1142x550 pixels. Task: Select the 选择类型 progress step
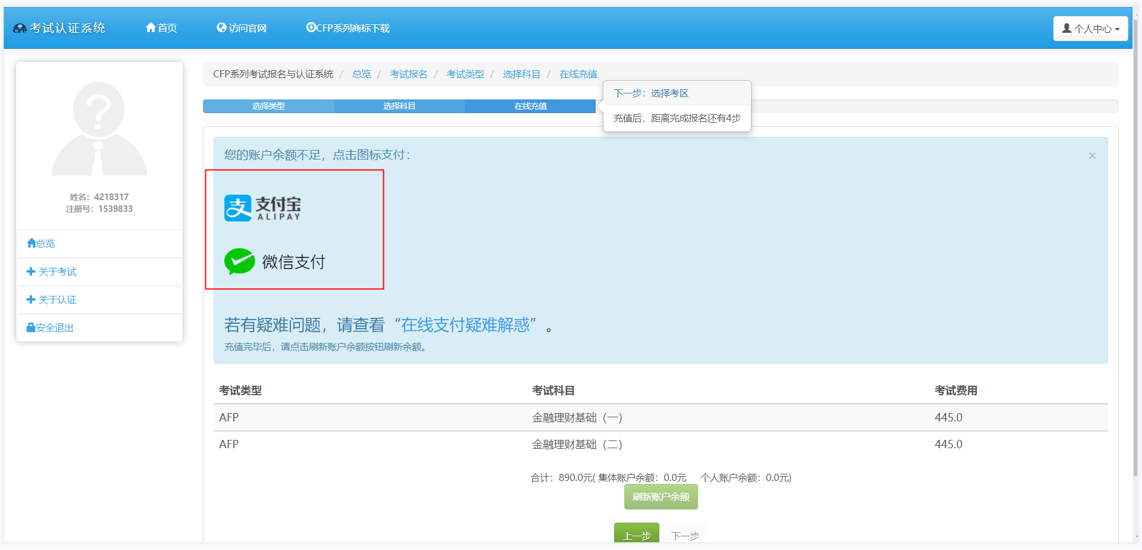point(268,106)
